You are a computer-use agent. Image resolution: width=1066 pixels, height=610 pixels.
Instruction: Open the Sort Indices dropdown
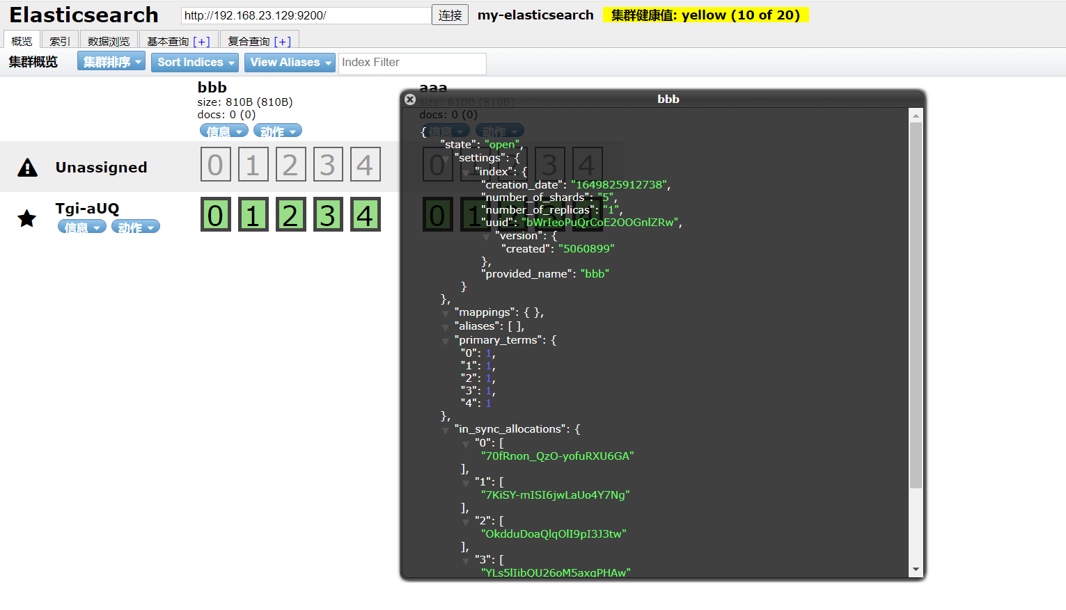point(195,62)
